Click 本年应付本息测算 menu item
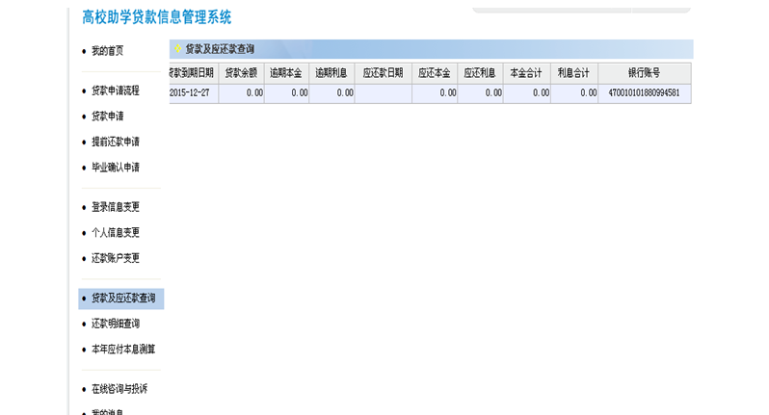Viewport: 769px width, 415px height. pyautogui.click(x=122, y=350)
